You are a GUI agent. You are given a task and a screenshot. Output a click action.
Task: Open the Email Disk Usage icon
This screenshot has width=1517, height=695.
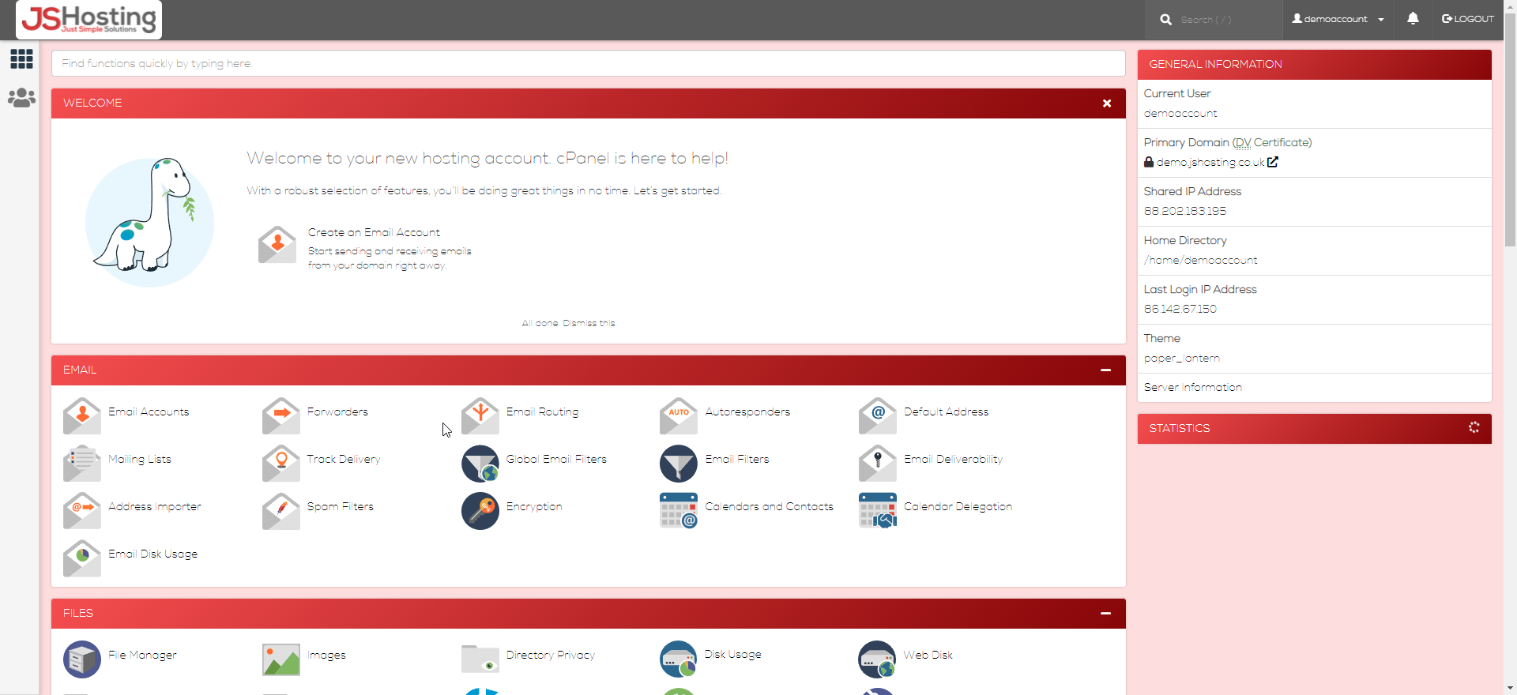(x=82, y=558)
